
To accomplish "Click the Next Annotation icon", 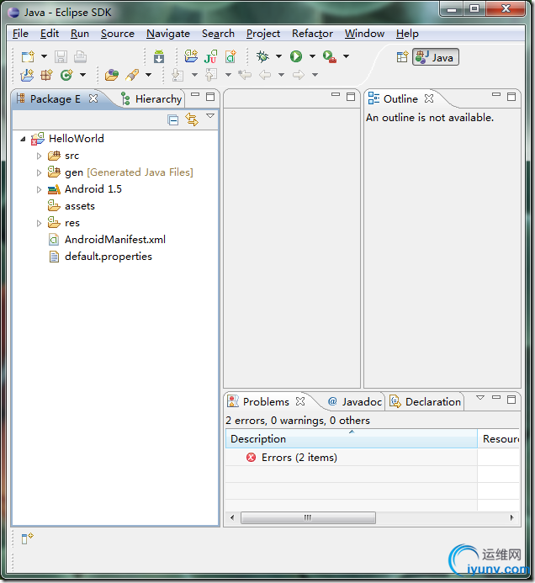I will [177, 75].
